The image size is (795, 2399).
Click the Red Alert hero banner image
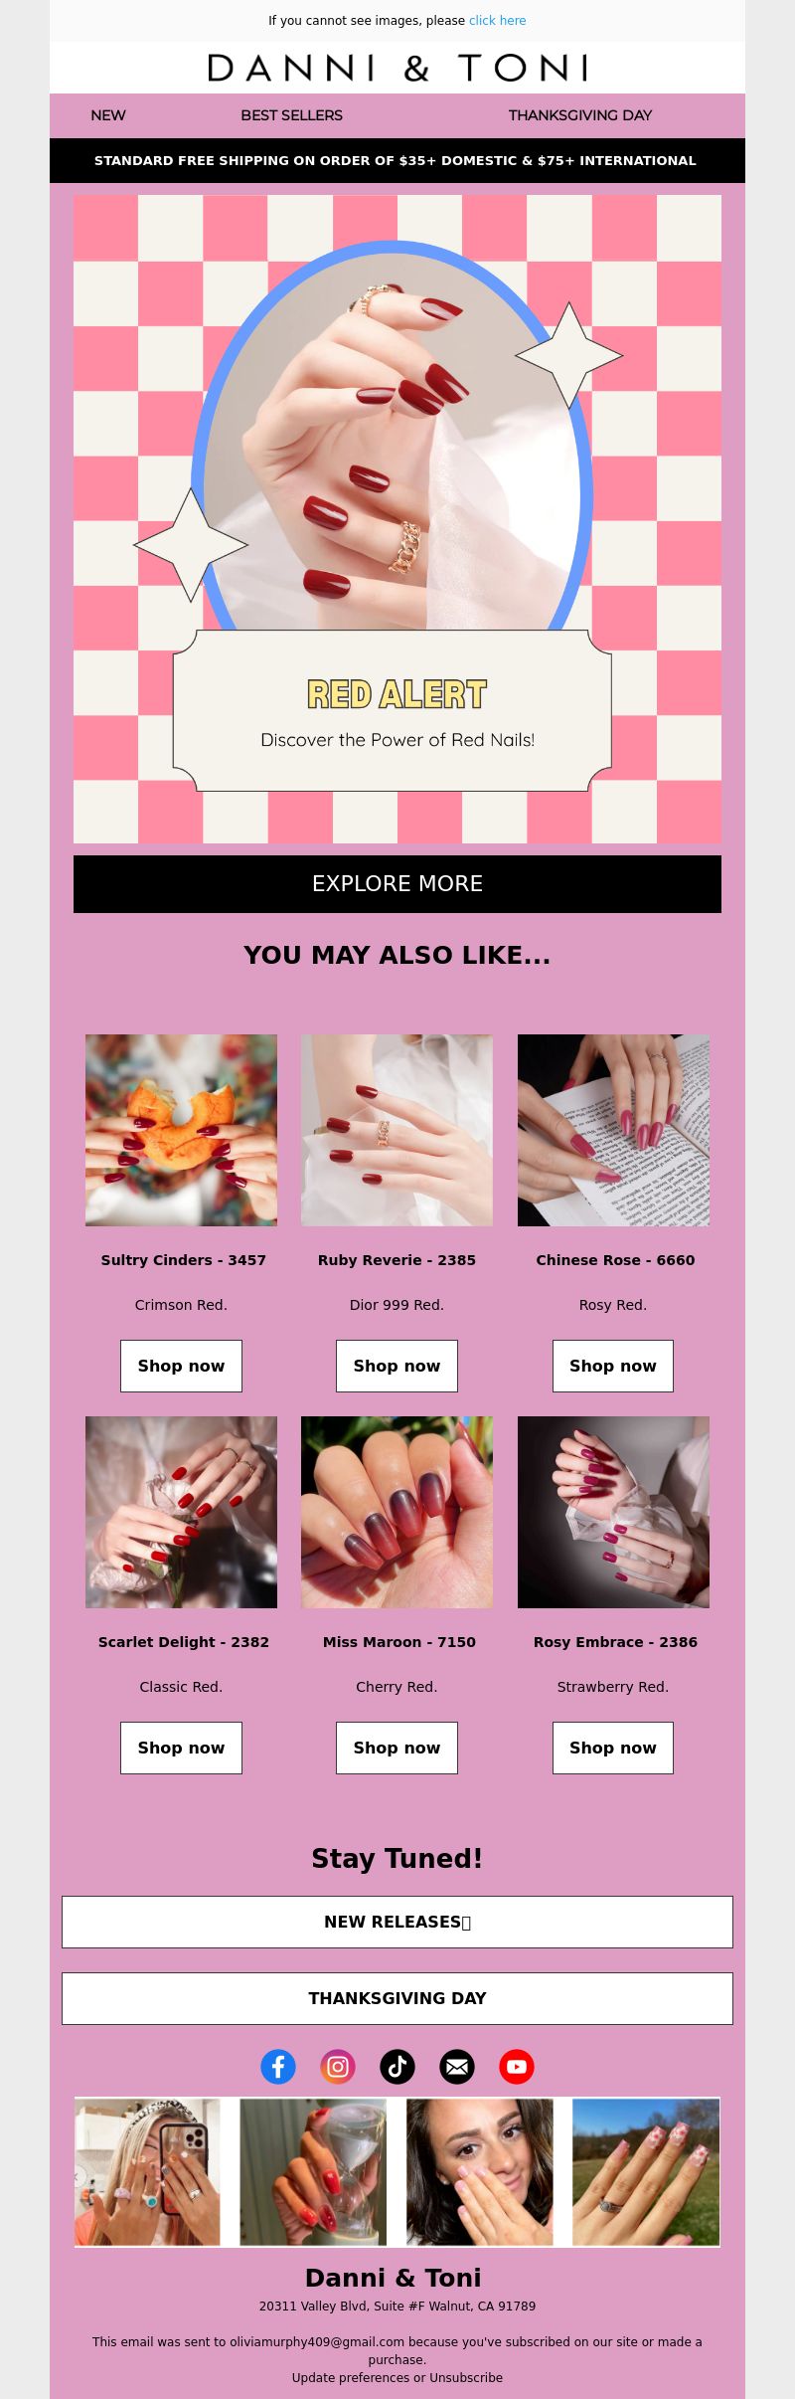pyautogui.click(x=397, y=519)
